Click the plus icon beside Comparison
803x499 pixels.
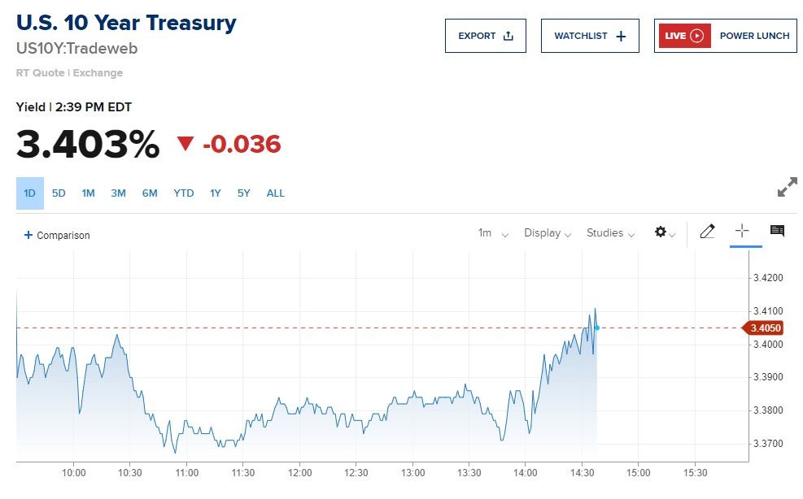coord(28,235)
